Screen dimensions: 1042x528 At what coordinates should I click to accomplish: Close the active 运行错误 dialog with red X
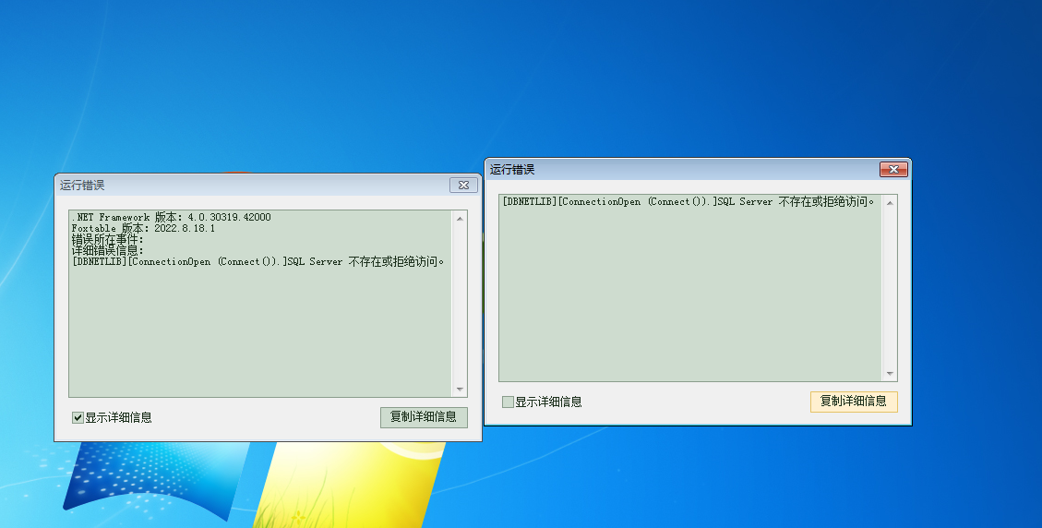(x=892, y=170)
